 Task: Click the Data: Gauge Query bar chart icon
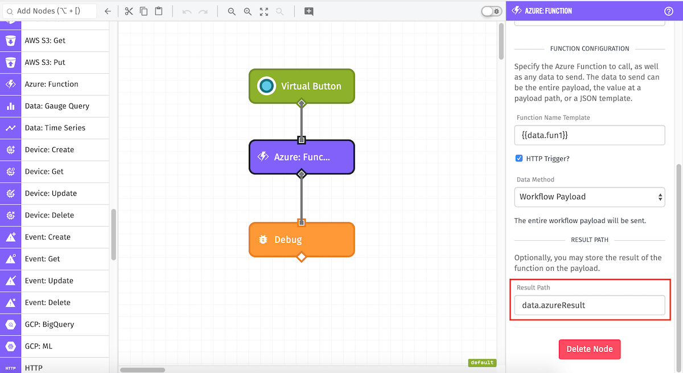(10, 106)
